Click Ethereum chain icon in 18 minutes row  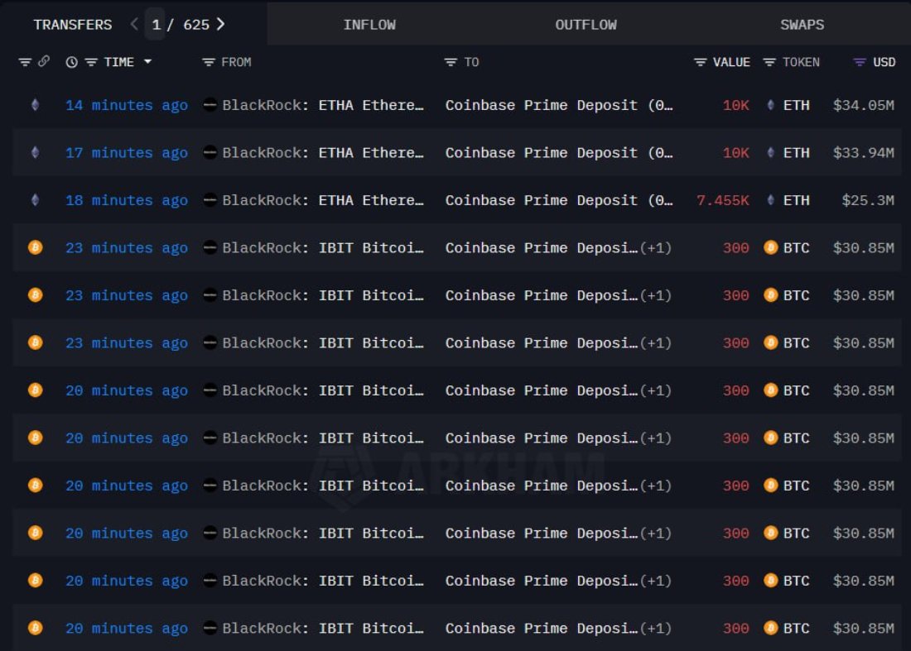pos(36,200)
